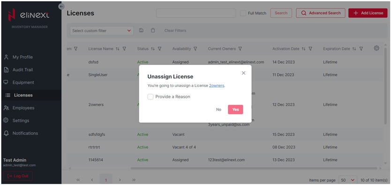Click owner 123test@elinext.com
This screenshot has width=391, height=185.
click(226, 160)
